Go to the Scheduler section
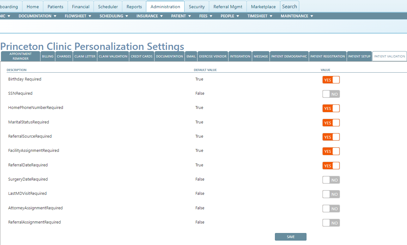 click(x=108, y=6)
